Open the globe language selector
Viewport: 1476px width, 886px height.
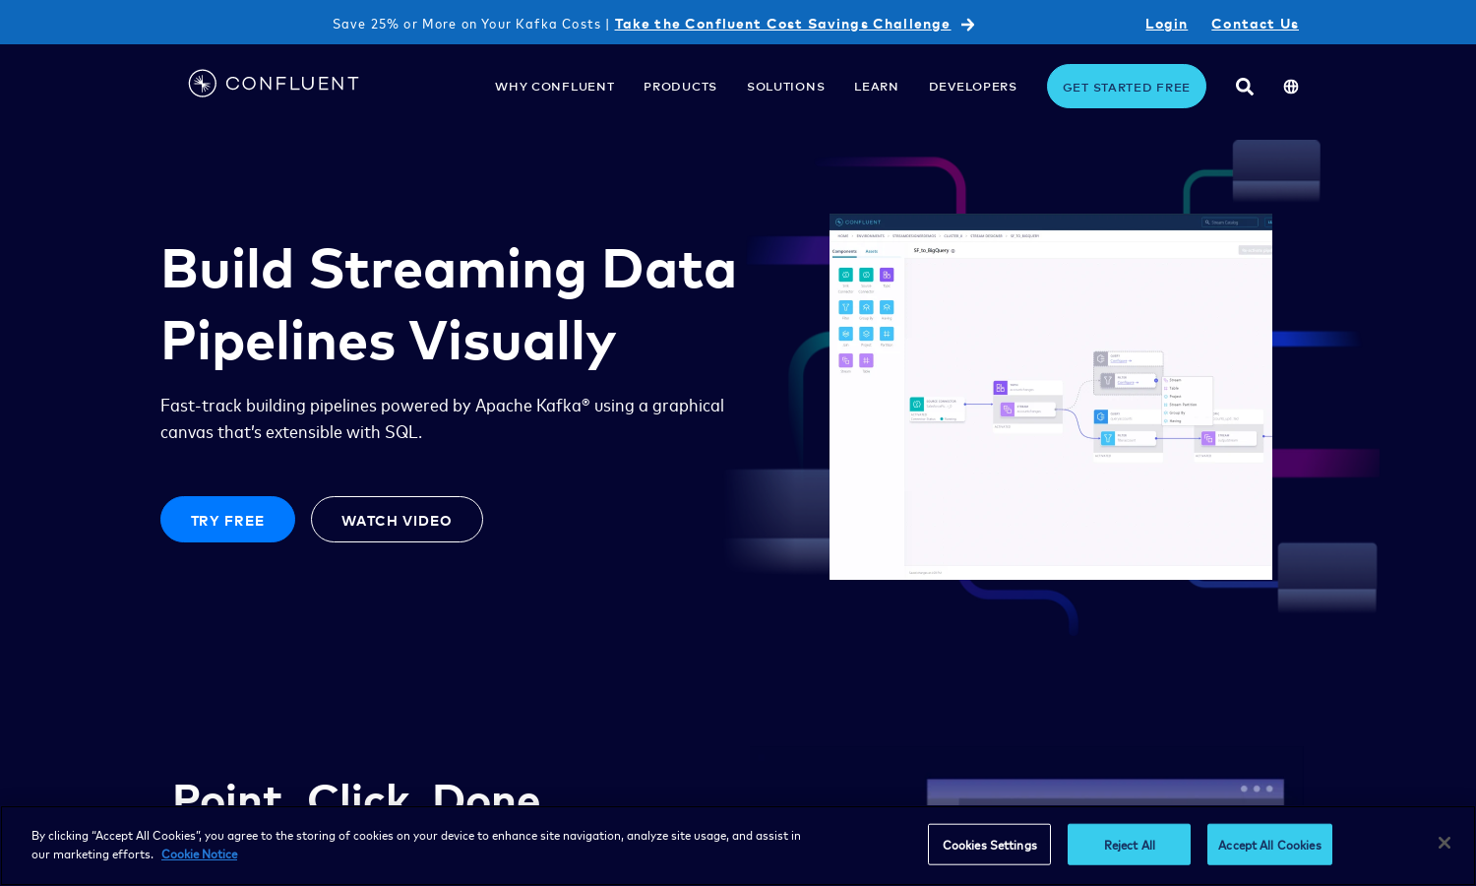[x=1291, y=87]
